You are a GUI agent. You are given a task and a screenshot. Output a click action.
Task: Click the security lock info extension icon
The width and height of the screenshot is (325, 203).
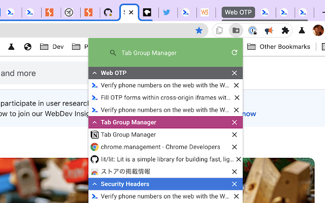coord(252,30)
